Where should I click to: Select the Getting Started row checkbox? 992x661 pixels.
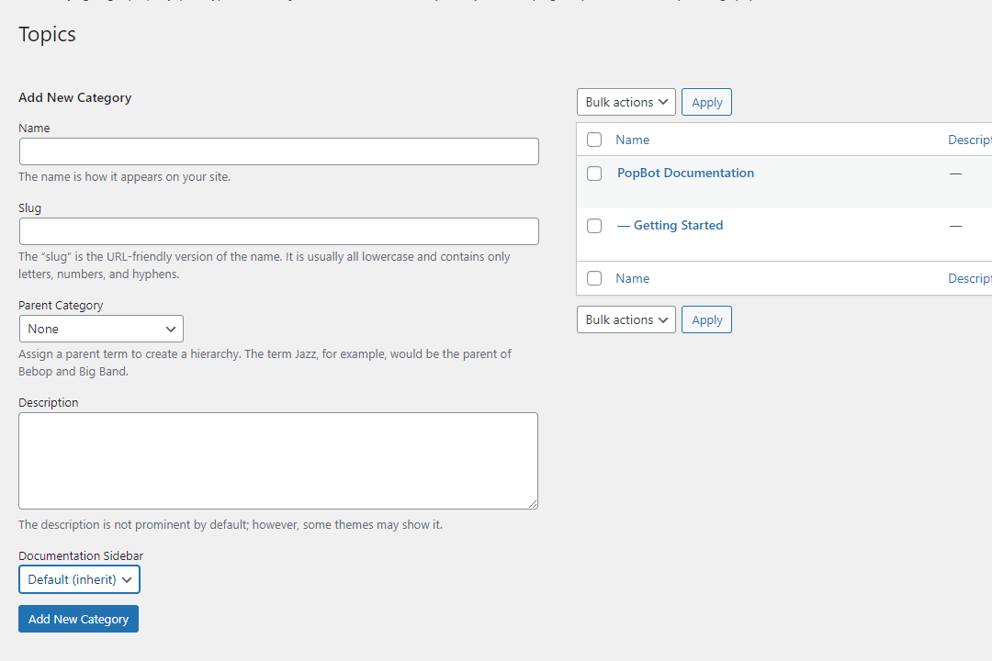click(594, 226)
